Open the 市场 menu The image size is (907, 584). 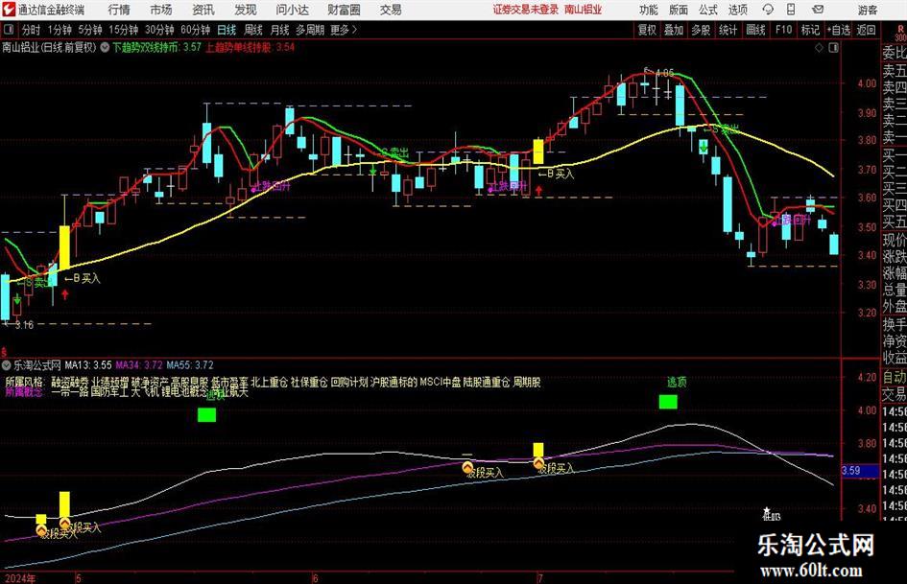point(161,10)
